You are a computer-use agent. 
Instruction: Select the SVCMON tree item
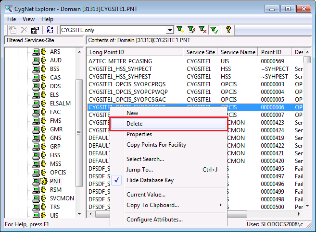62,198
